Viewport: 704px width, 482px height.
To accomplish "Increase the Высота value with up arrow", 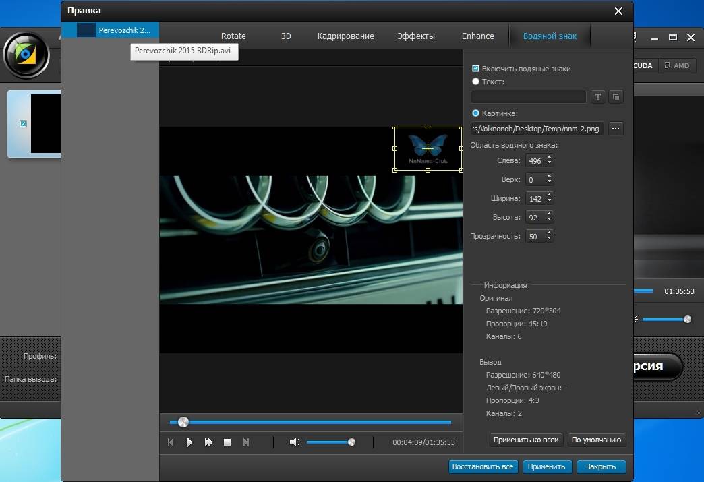I will [x=549, y=214].
